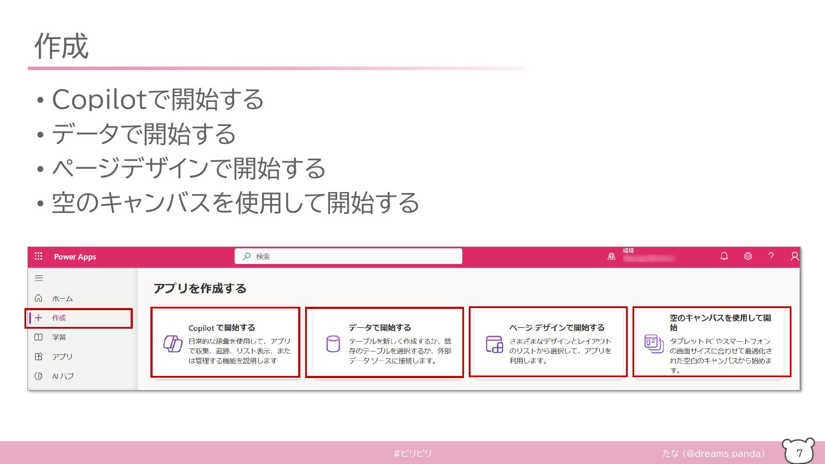Click the bullet 空のキャンバスを使用して開始する

(235, 203)
